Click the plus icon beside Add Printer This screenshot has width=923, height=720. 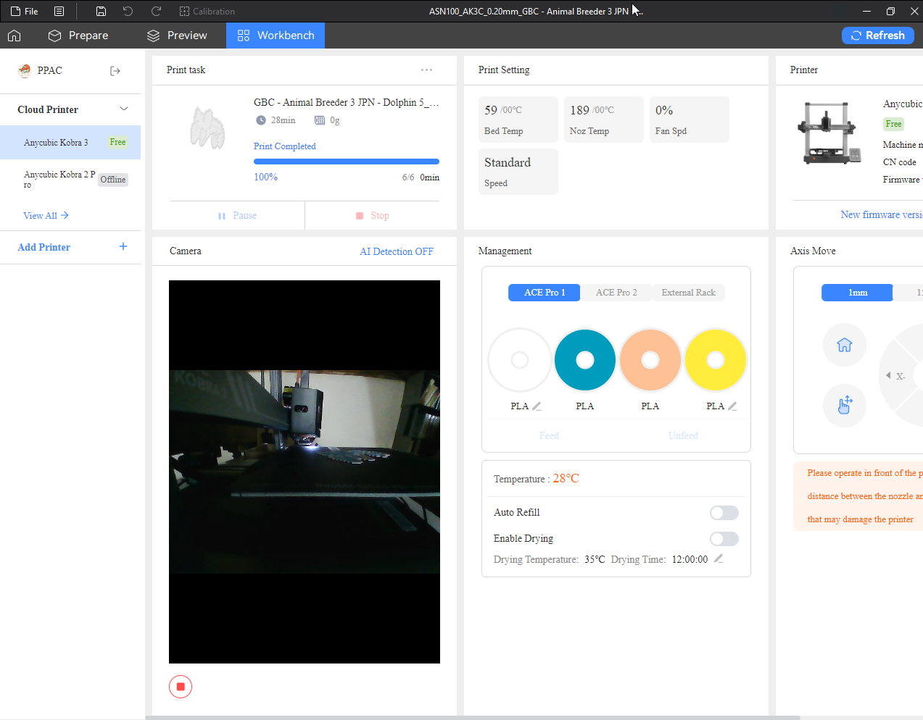point(123,246)
